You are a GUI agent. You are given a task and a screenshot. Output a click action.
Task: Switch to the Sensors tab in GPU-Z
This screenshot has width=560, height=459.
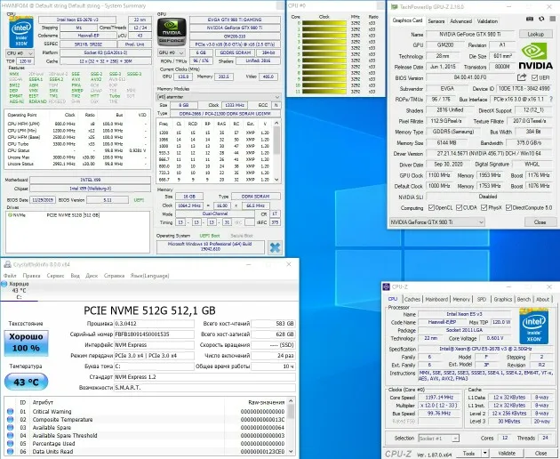[436, 21]
